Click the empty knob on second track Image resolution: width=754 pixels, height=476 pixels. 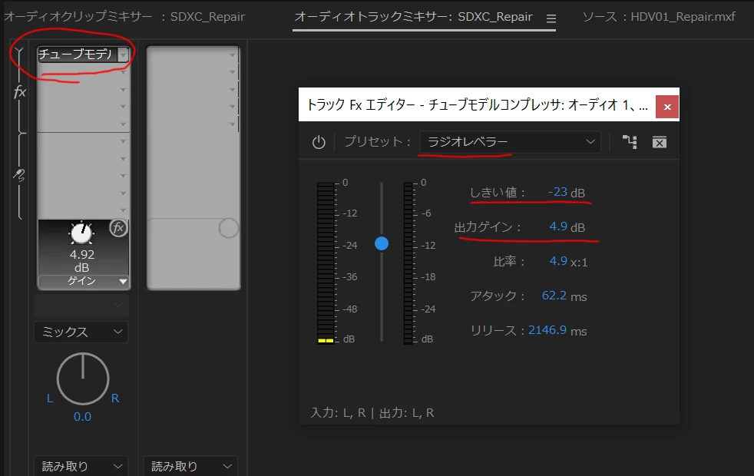click(228, 228)
